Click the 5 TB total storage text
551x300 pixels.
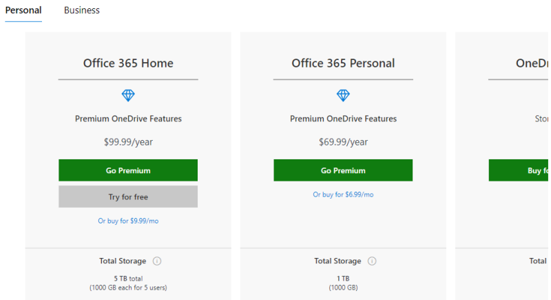coord(128,279)
